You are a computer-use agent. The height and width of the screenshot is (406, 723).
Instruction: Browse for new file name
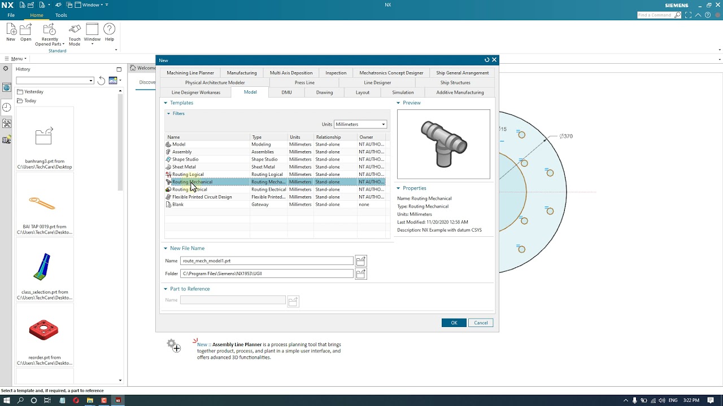tap(360, 261)
